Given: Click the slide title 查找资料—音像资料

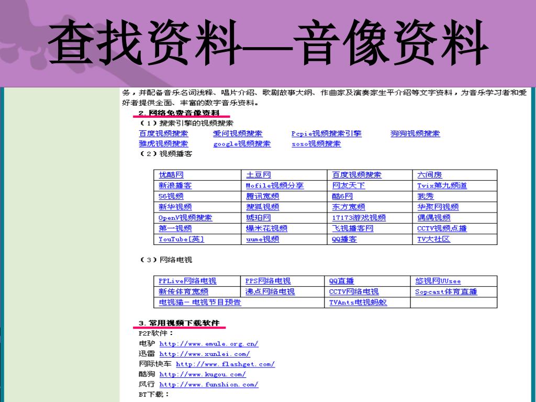Looking at the screenshot, I should point(269,42).
